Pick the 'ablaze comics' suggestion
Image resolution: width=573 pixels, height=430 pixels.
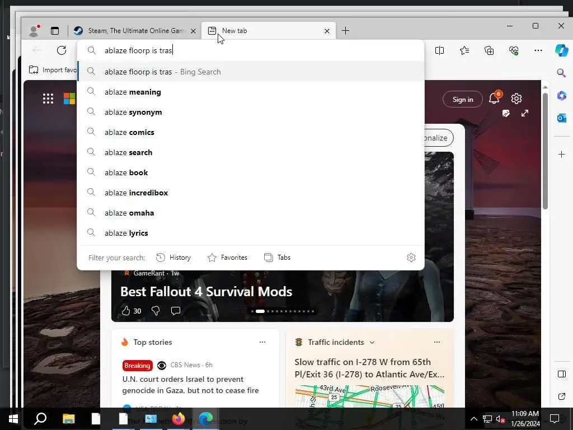point(251,132)
